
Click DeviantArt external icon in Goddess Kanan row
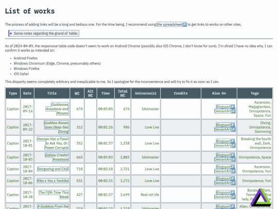click(x=233, y=130)
